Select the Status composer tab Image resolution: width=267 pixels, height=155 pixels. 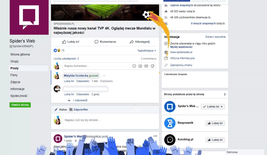pos(61,109)
